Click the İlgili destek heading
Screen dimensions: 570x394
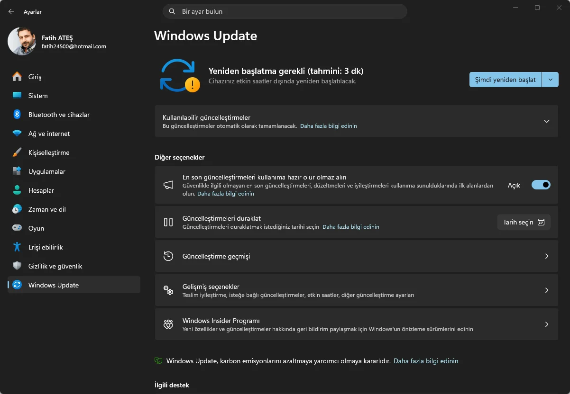point(172,385)
